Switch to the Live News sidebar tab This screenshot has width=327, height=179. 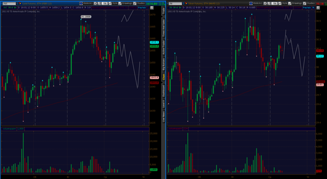point(163,116)
